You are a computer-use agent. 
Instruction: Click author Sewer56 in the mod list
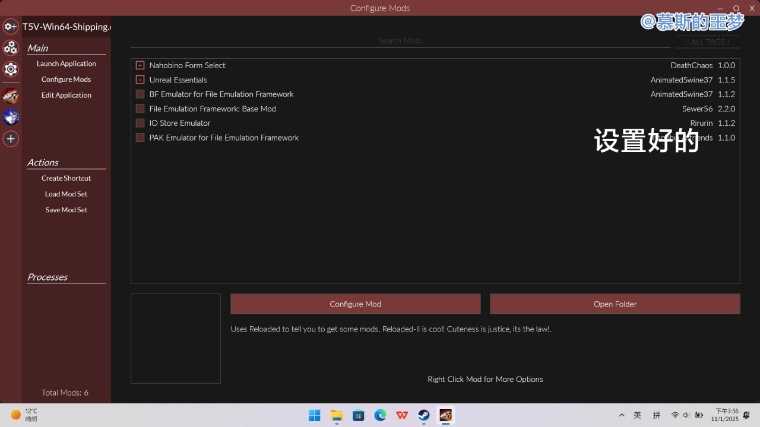click(698, 109)
